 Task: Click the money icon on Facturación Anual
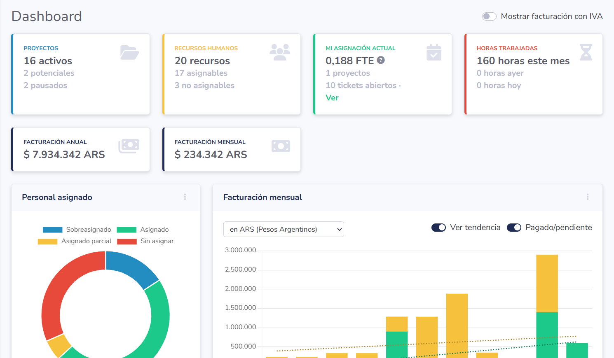click(129, 146)
